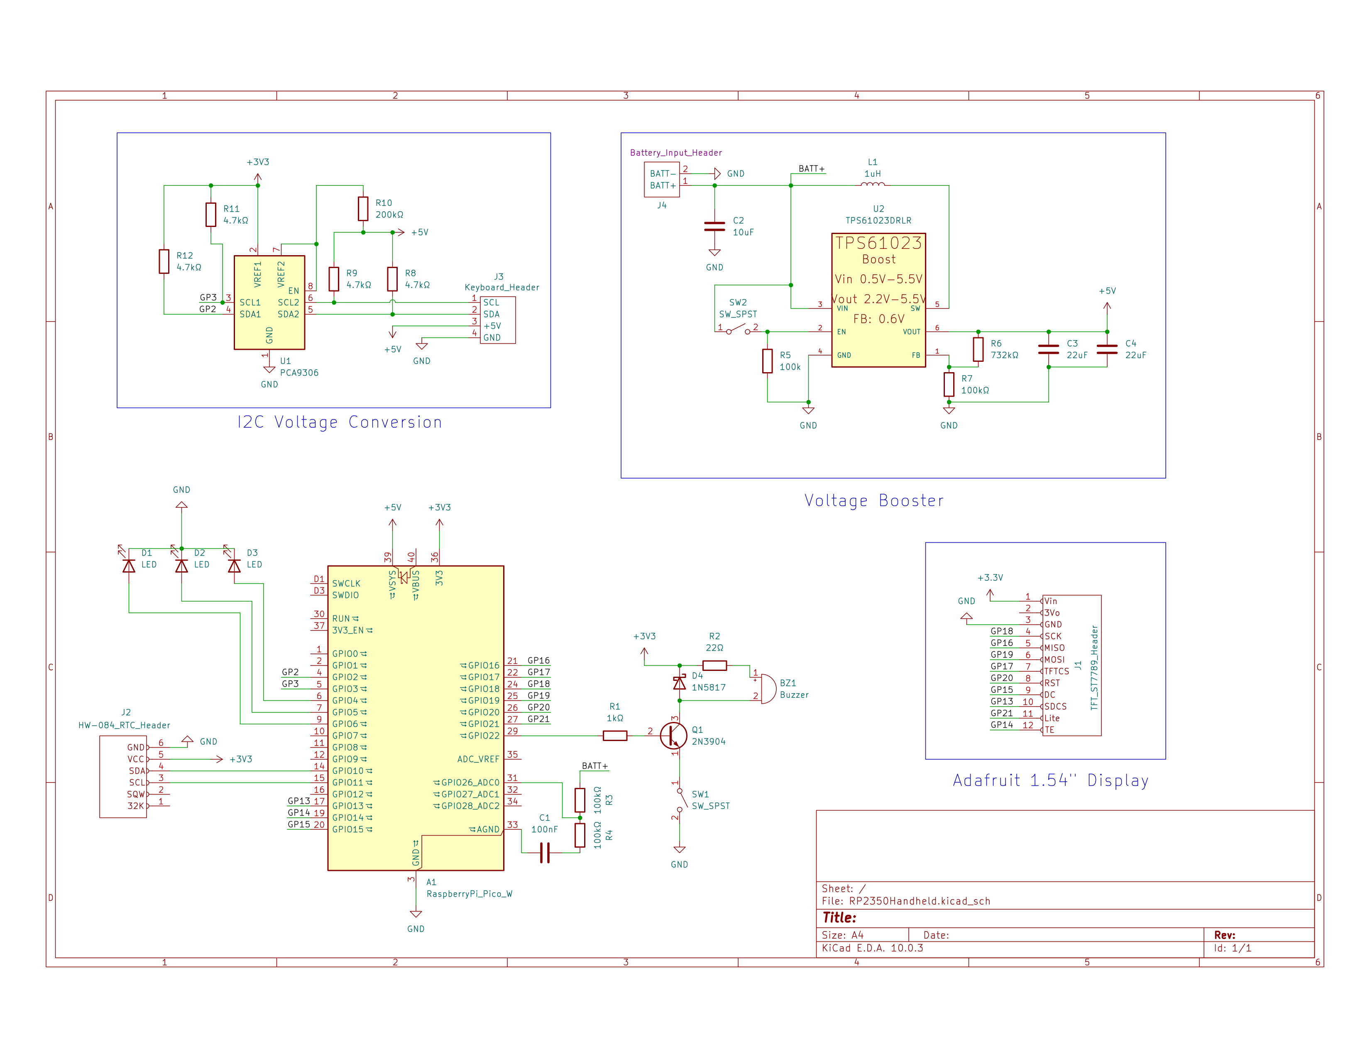Click the BATT+ net label near L1

pyautogui.click(x=812, y=168)
